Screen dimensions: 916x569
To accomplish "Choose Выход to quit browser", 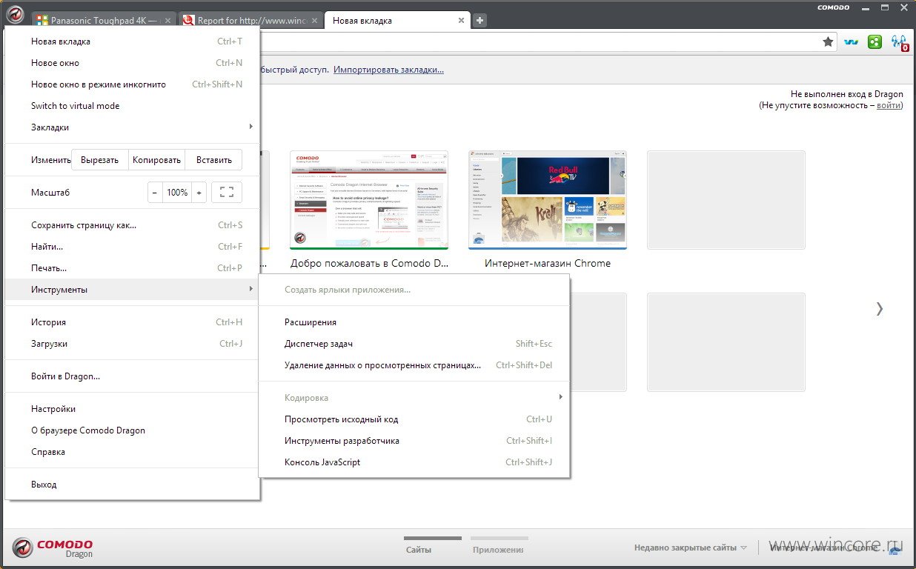I will coord(132,485).
